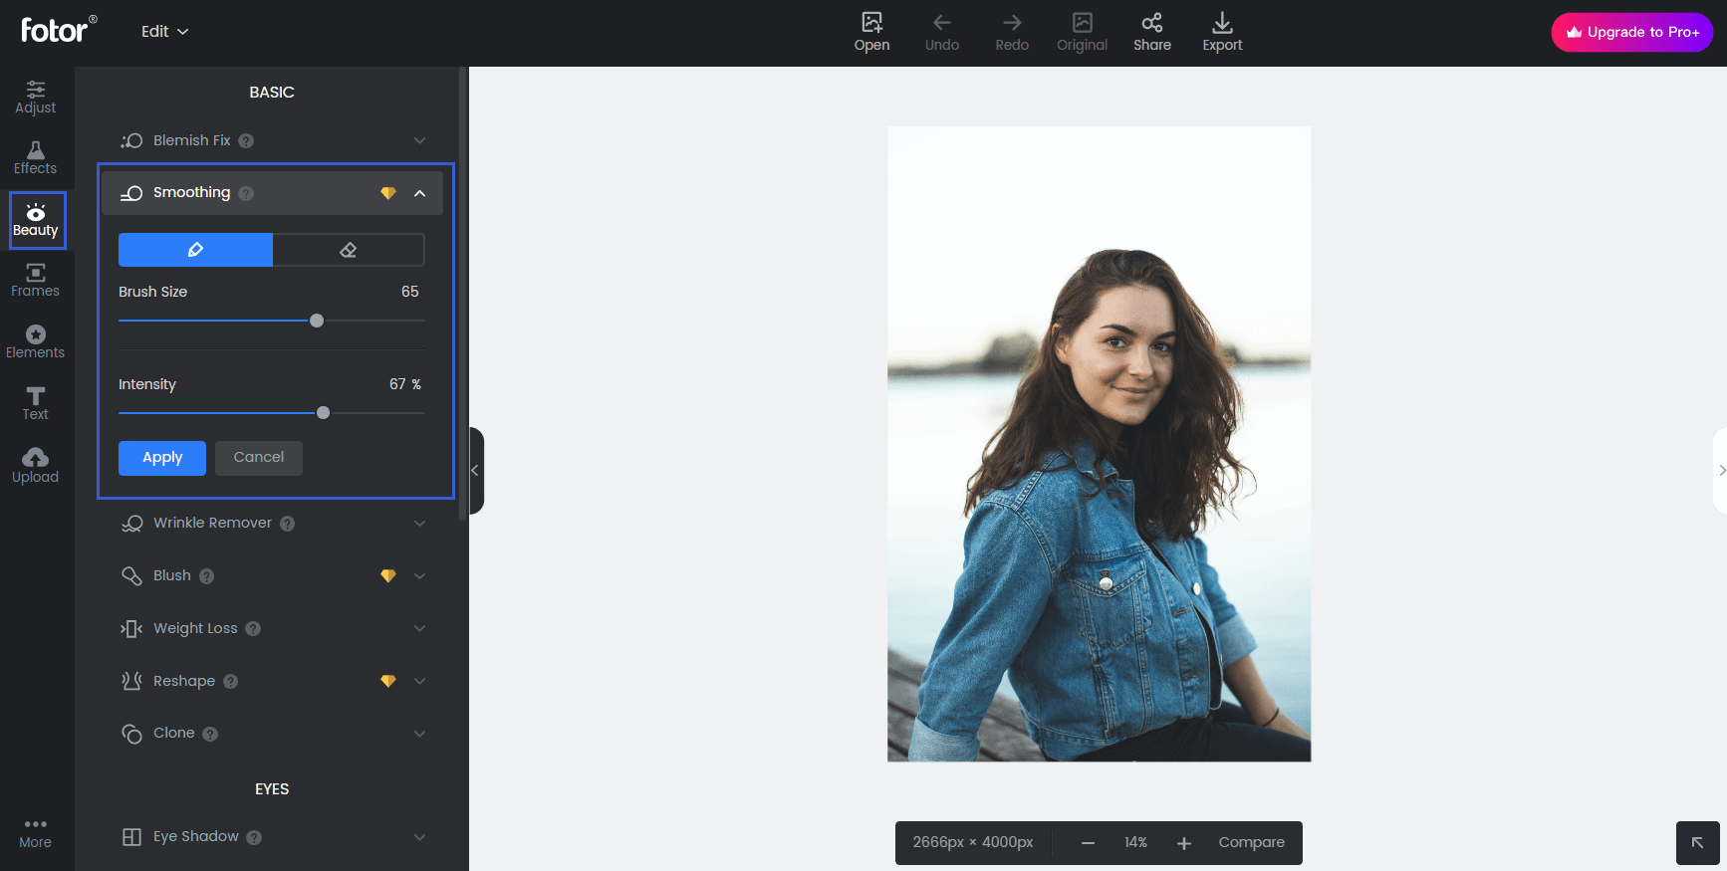Click Smoothing premium diamond badge
The width and height of the screenshot is (1727, 871).
(388, 193)
